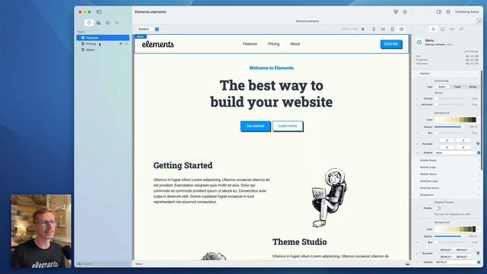Open the third sidebar tab icon

[107, 23]
